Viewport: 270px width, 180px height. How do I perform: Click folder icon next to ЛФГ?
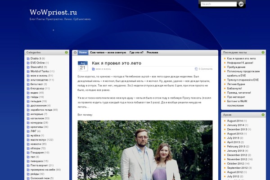(x=28, y=131)
